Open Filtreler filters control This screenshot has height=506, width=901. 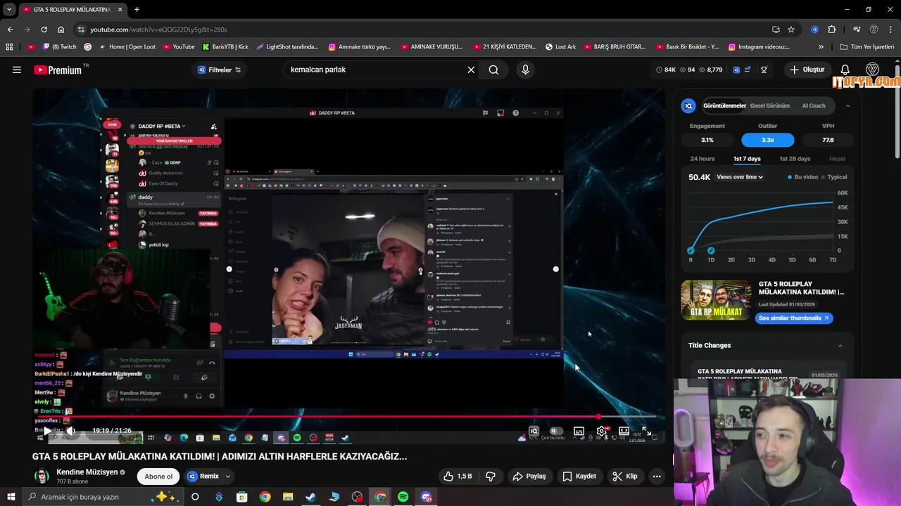pyautogui.click(x=220, y=70)
